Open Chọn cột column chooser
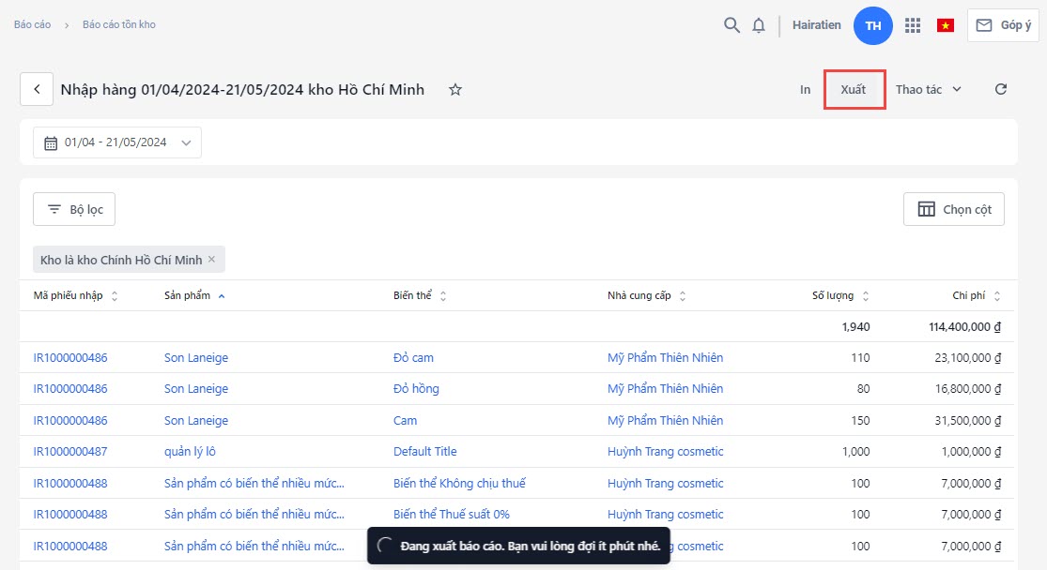1047x570 pixels. pyautogui.click(x=953, y=209)
